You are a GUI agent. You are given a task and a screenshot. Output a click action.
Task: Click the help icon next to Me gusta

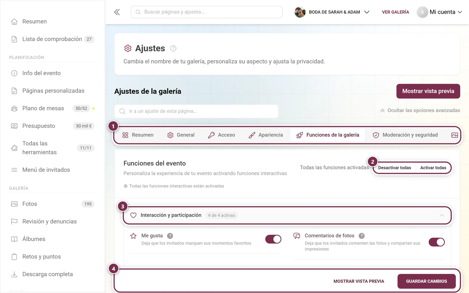(170, 236)
